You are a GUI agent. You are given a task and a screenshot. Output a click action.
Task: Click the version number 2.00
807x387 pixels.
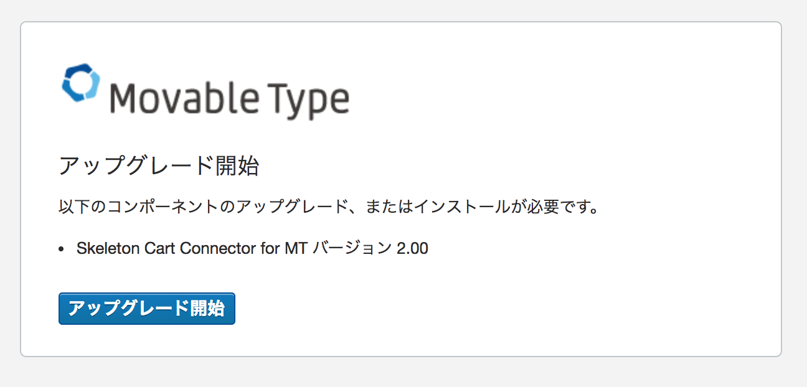tap(412, 248)
